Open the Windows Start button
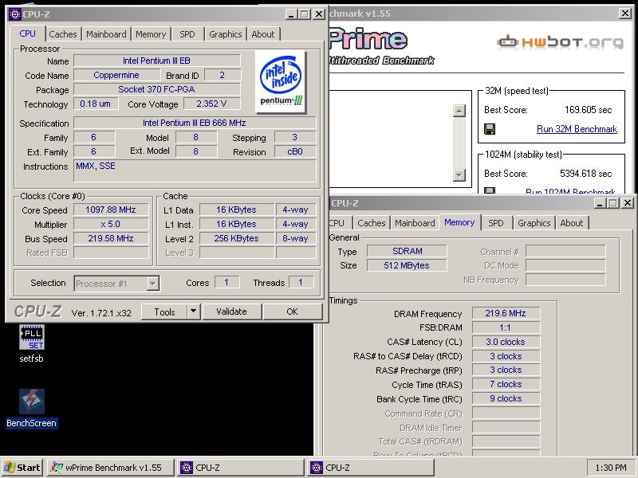Image resolution: width=638 pixels, height=478 pixels. (x=22, y=468)
